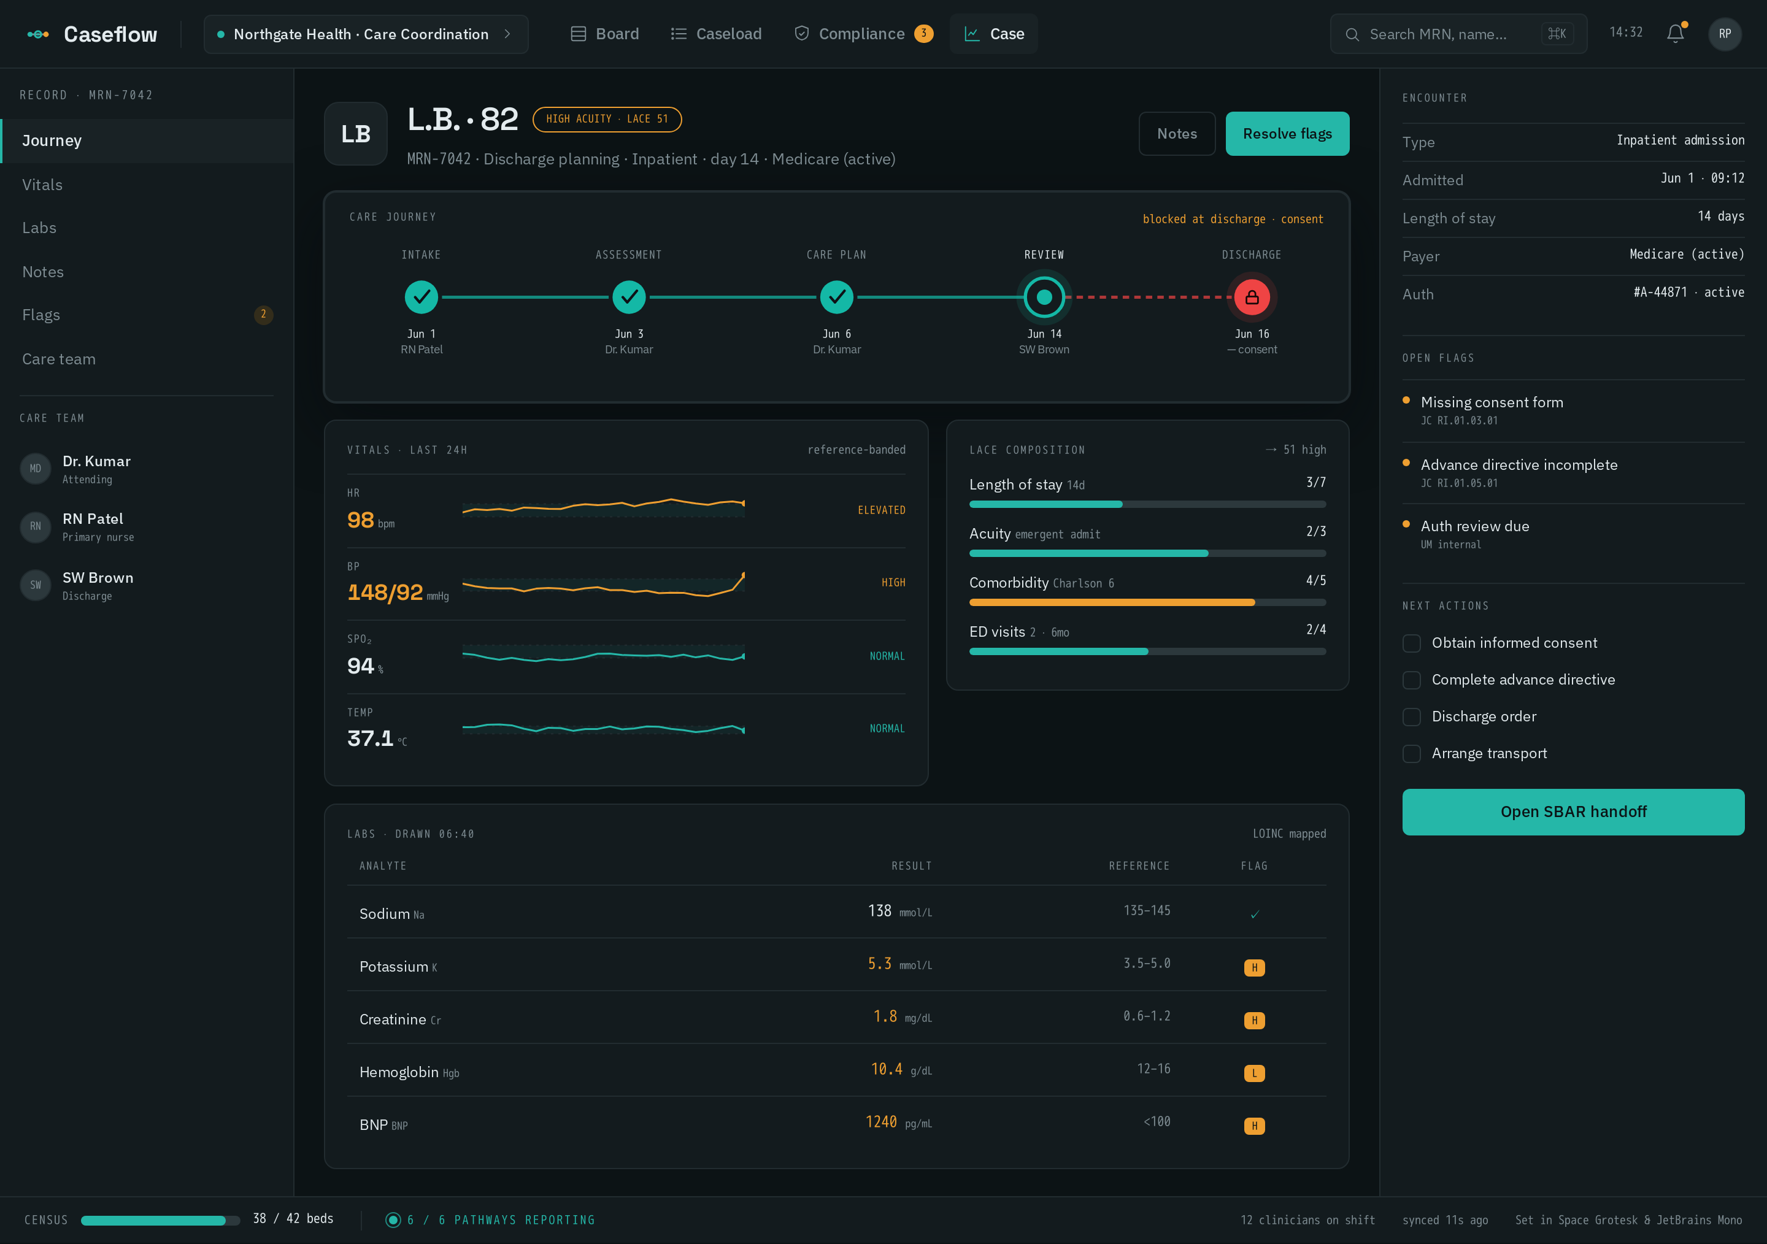This screenshot has height=1244, width=1767.
Task: Click the HR sparkline chart
Action: click(x=603, y=507)
